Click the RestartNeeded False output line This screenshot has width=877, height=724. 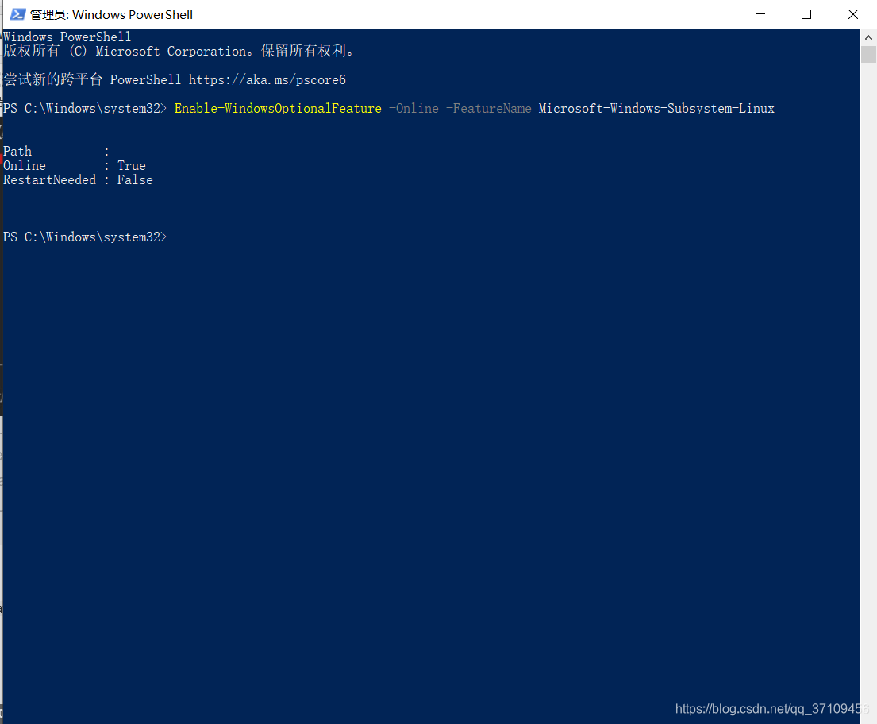78,180
